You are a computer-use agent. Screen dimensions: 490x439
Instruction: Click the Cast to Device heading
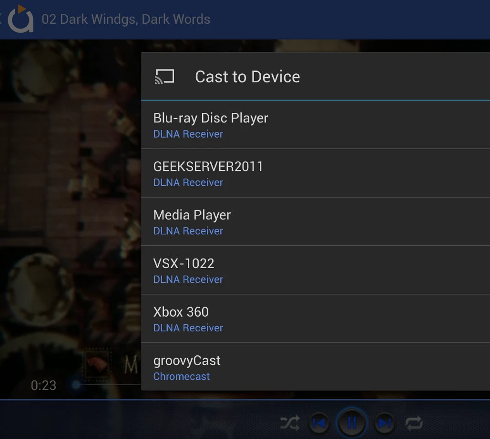click(x=247, y=77)
